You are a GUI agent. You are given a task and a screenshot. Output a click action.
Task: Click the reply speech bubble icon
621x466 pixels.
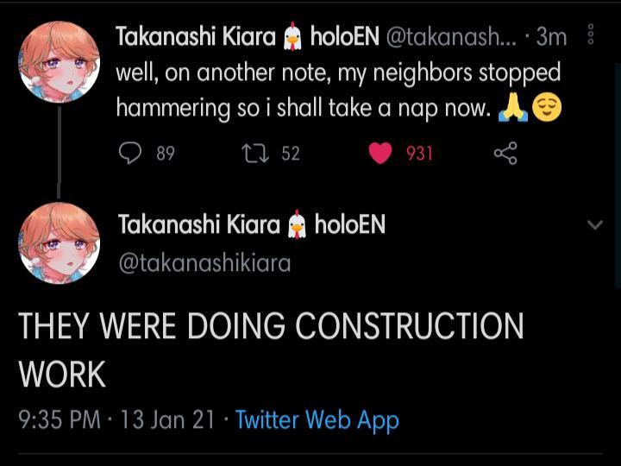click(129, 154)
